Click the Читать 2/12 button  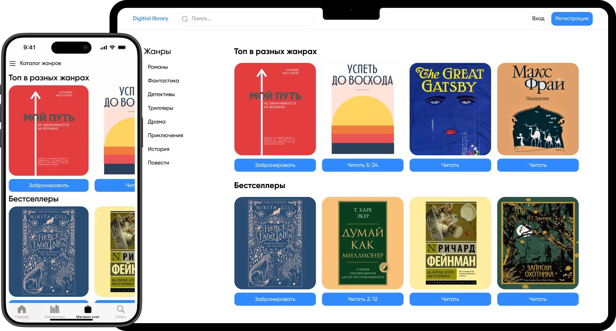pyautogui.click(x=363, y=299)
